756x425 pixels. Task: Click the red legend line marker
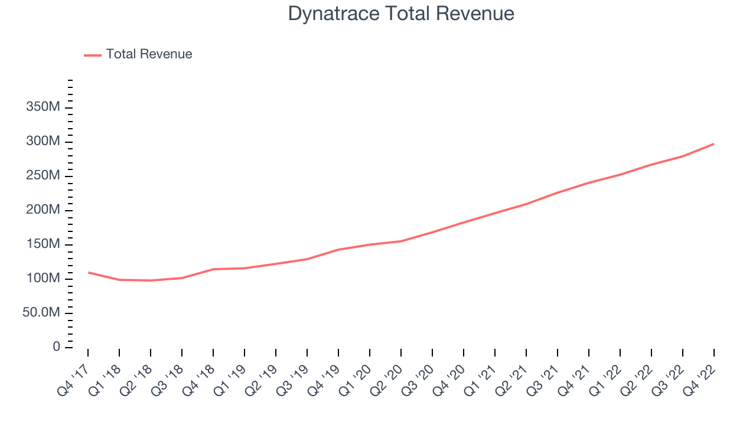(93, 54)
